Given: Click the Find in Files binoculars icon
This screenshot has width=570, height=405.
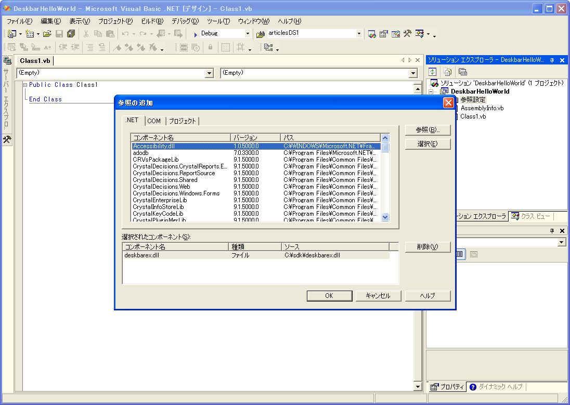Looking at the screenshot, I should (x=260, y=34).
